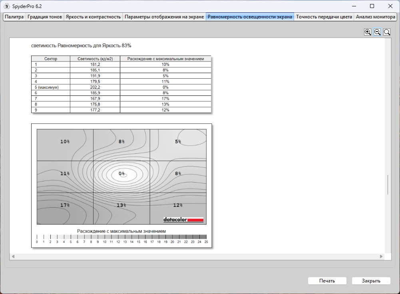Open the Анализ монитора tab
The height and width of the screenshot is (294, 400).
(x=376, y=17)
